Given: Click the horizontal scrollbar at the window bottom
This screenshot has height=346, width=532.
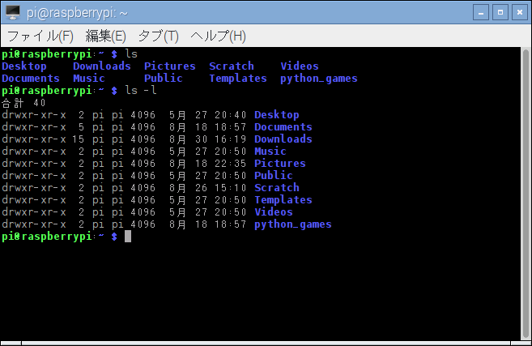Looking at the screenshot, I should click(x=266, y=344).
